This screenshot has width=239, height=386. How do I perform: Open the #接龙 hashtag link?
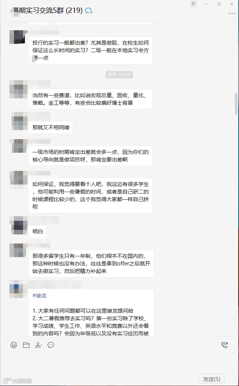coord(39,296)
